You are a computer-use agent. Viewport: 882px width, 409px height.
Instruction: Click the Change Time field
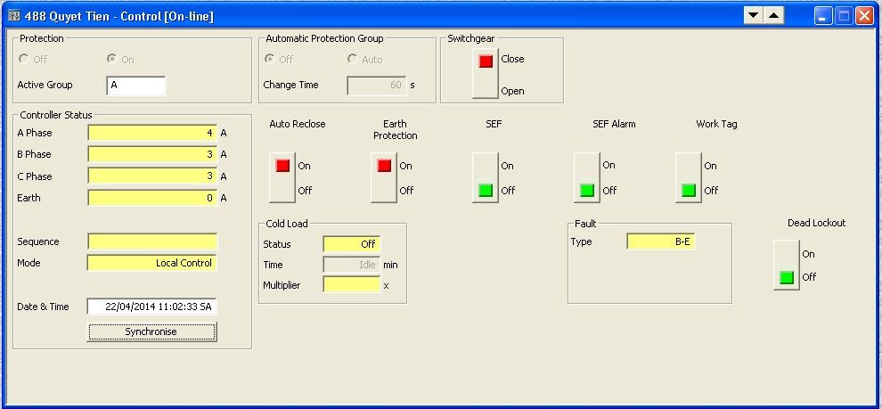click(377, 86)
